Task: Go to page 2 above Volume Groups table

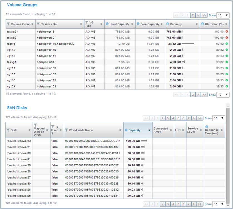Action: 193,15
